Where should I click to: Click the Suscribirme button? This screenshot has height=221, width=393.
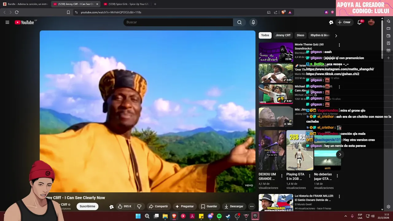click(x=88, y=206)
